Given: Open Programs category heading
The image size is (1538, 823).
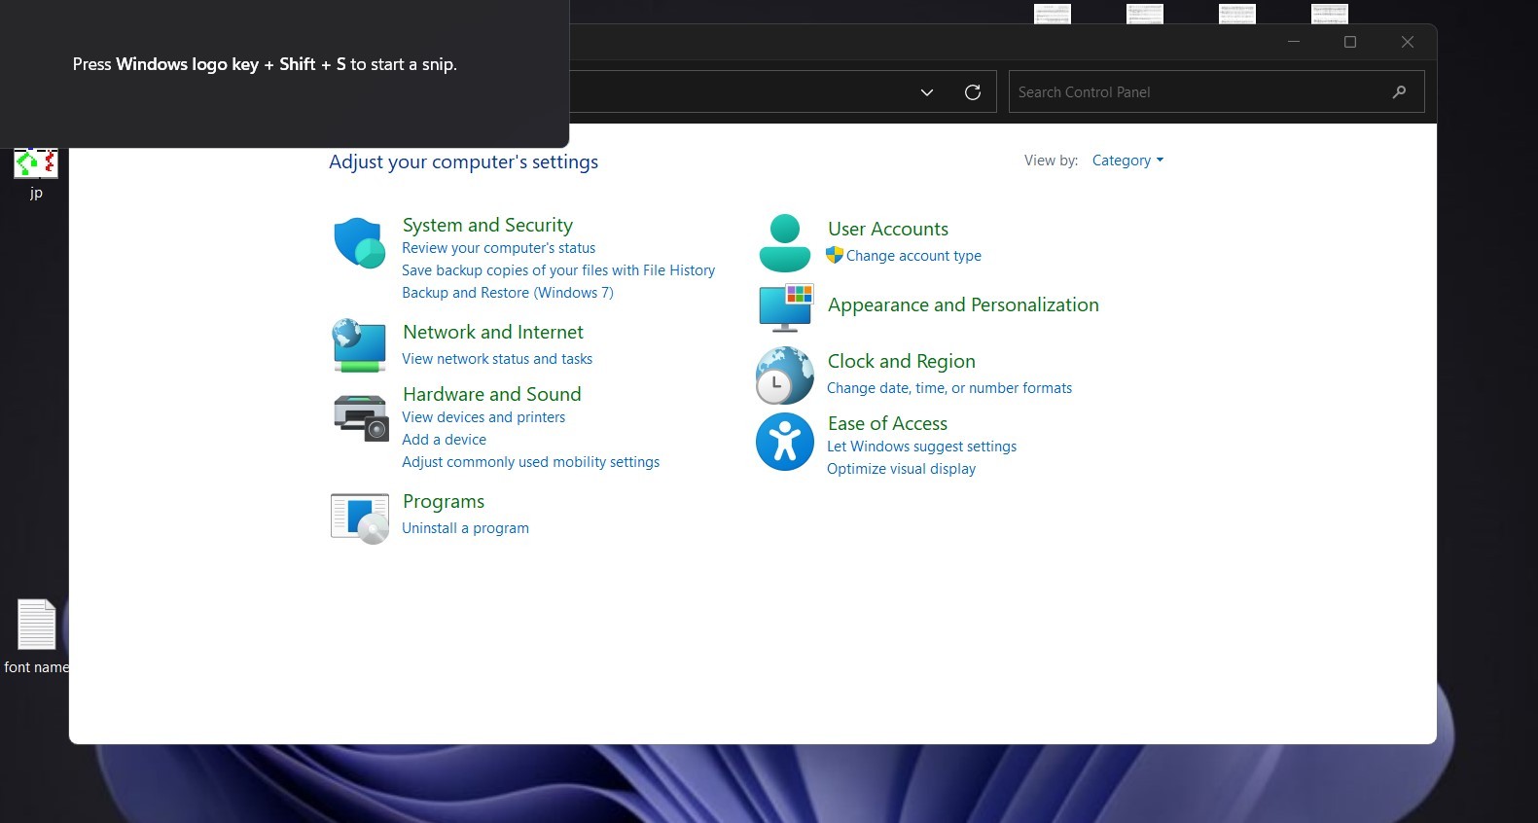Looking at the screenshot, I should point(444,501).
